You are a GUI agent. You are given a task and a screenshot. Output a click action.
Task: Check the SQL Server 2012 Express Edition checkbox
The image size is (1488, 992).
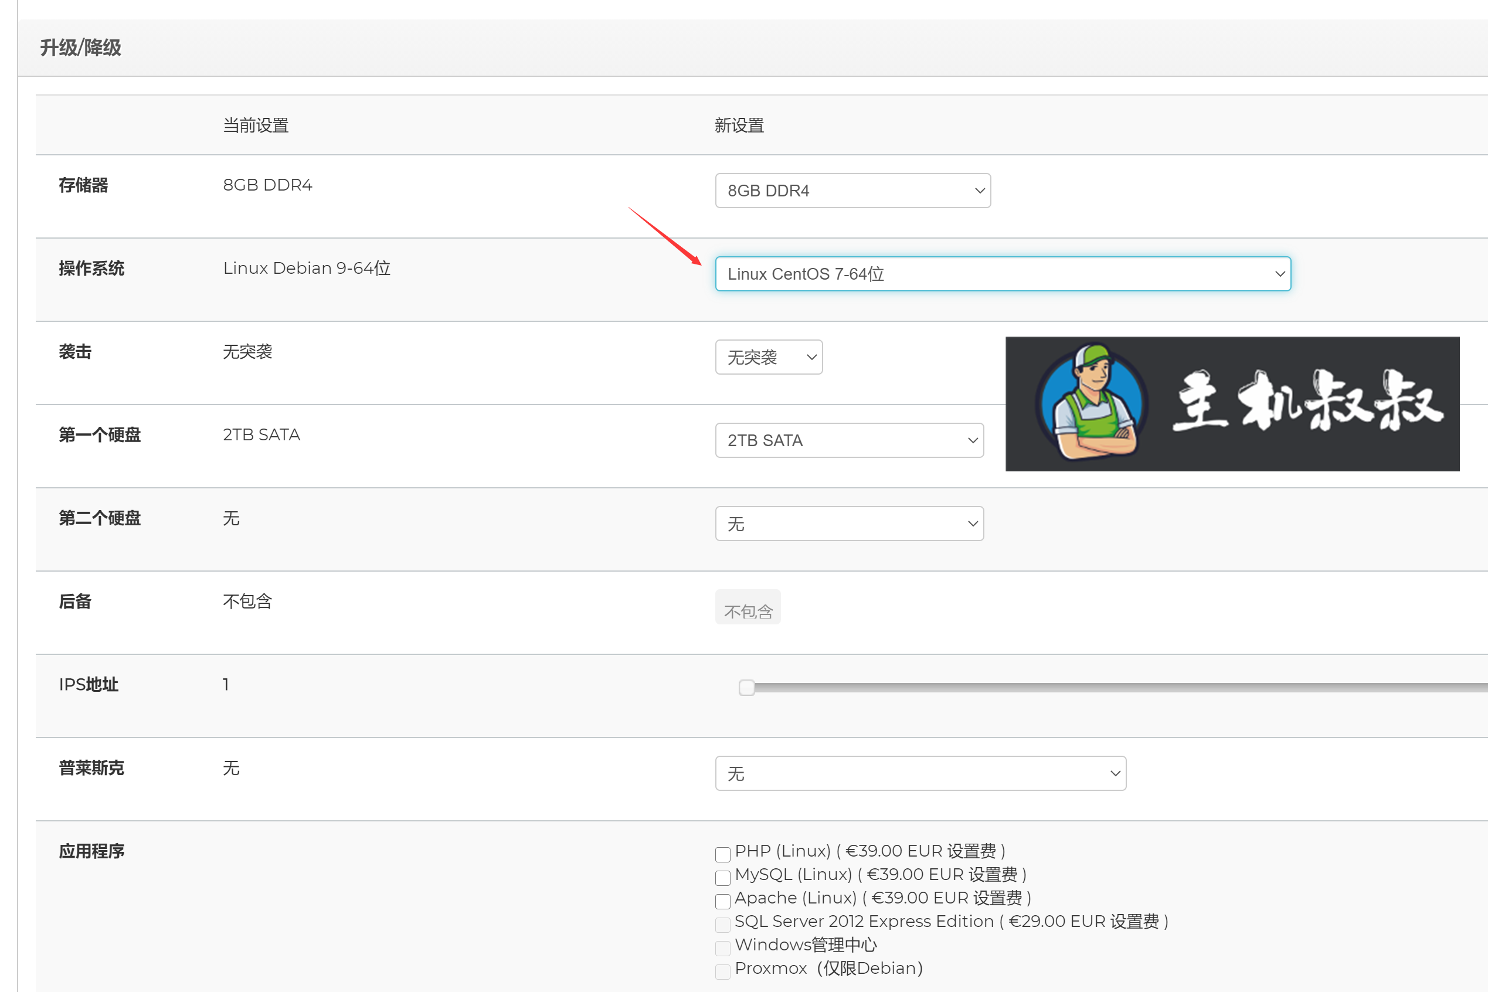[x=722, y=925]
